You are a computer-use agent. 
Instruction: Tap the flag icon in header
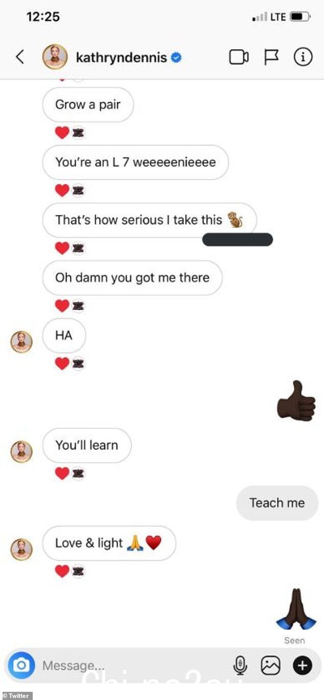coord(272,57)
